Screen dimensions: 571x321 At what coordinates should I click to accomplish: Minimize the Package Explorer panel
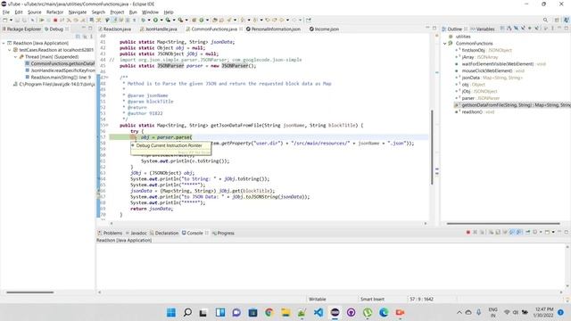pyautogui.click(x=83, y=29)
